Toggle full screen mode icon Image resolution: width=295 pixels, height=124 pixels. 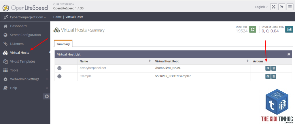coord(273,7)
